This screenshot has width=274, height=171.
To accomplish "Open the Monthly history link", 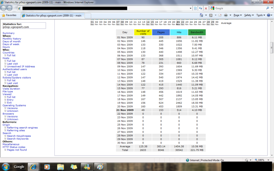I will [12, 39].
